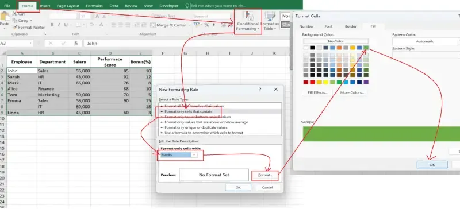
Task: Click the Insert Function fx icon
Action: pos(76,44)
